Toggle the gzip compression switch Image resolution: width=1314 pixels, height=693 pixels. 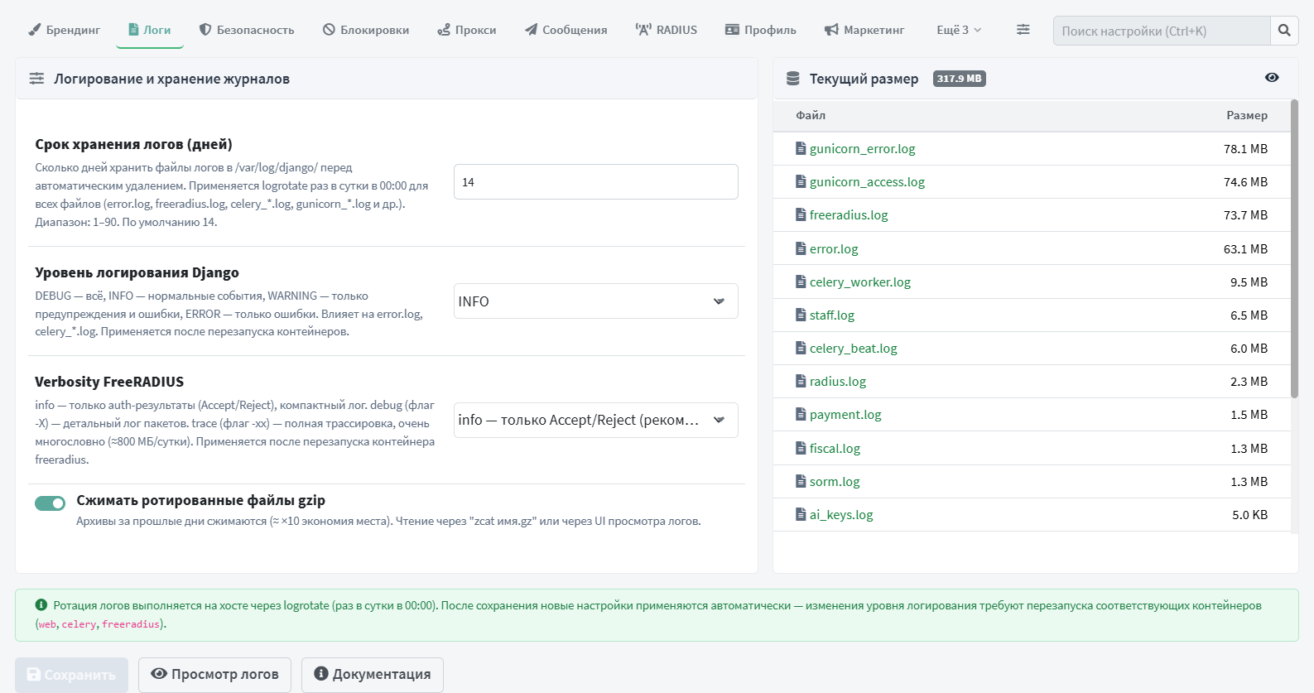[x=50, y=503]
